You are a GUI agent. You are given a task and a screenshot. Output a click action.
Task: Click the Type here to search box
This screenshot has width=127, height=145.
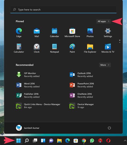tap(63, 10)
